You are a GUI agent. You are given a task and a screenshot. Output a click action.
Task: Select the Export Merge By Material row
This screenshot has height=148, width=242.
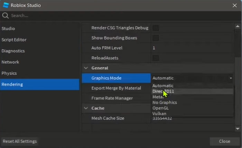tap(116, 88)
